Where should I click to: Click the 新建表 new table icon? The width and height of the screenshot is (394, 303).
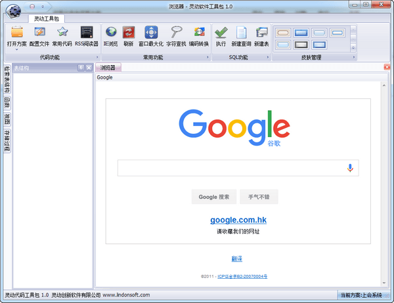261,32
